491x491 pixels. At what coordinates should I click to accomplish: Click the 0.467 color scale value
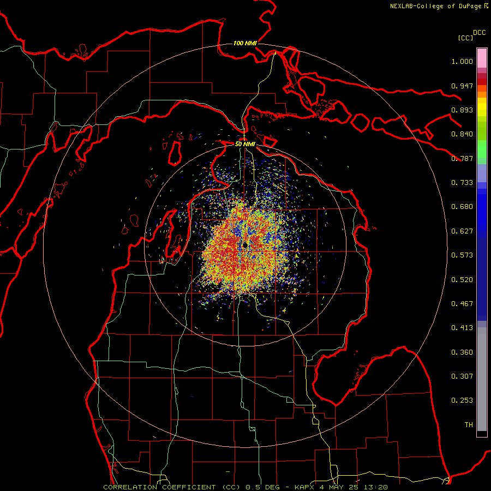pyautogui.click(x=462, y=304)
